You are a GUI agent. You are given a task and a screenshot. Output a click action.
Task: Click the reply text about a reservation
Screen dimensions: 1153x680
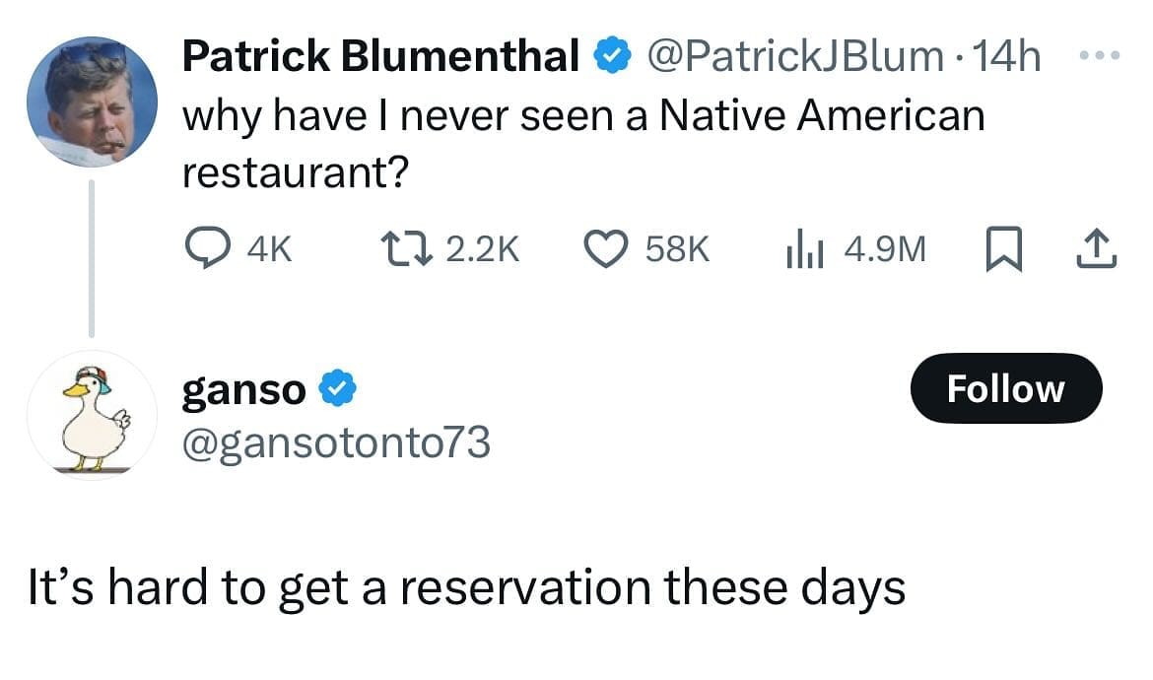click(x=465, y=589)
